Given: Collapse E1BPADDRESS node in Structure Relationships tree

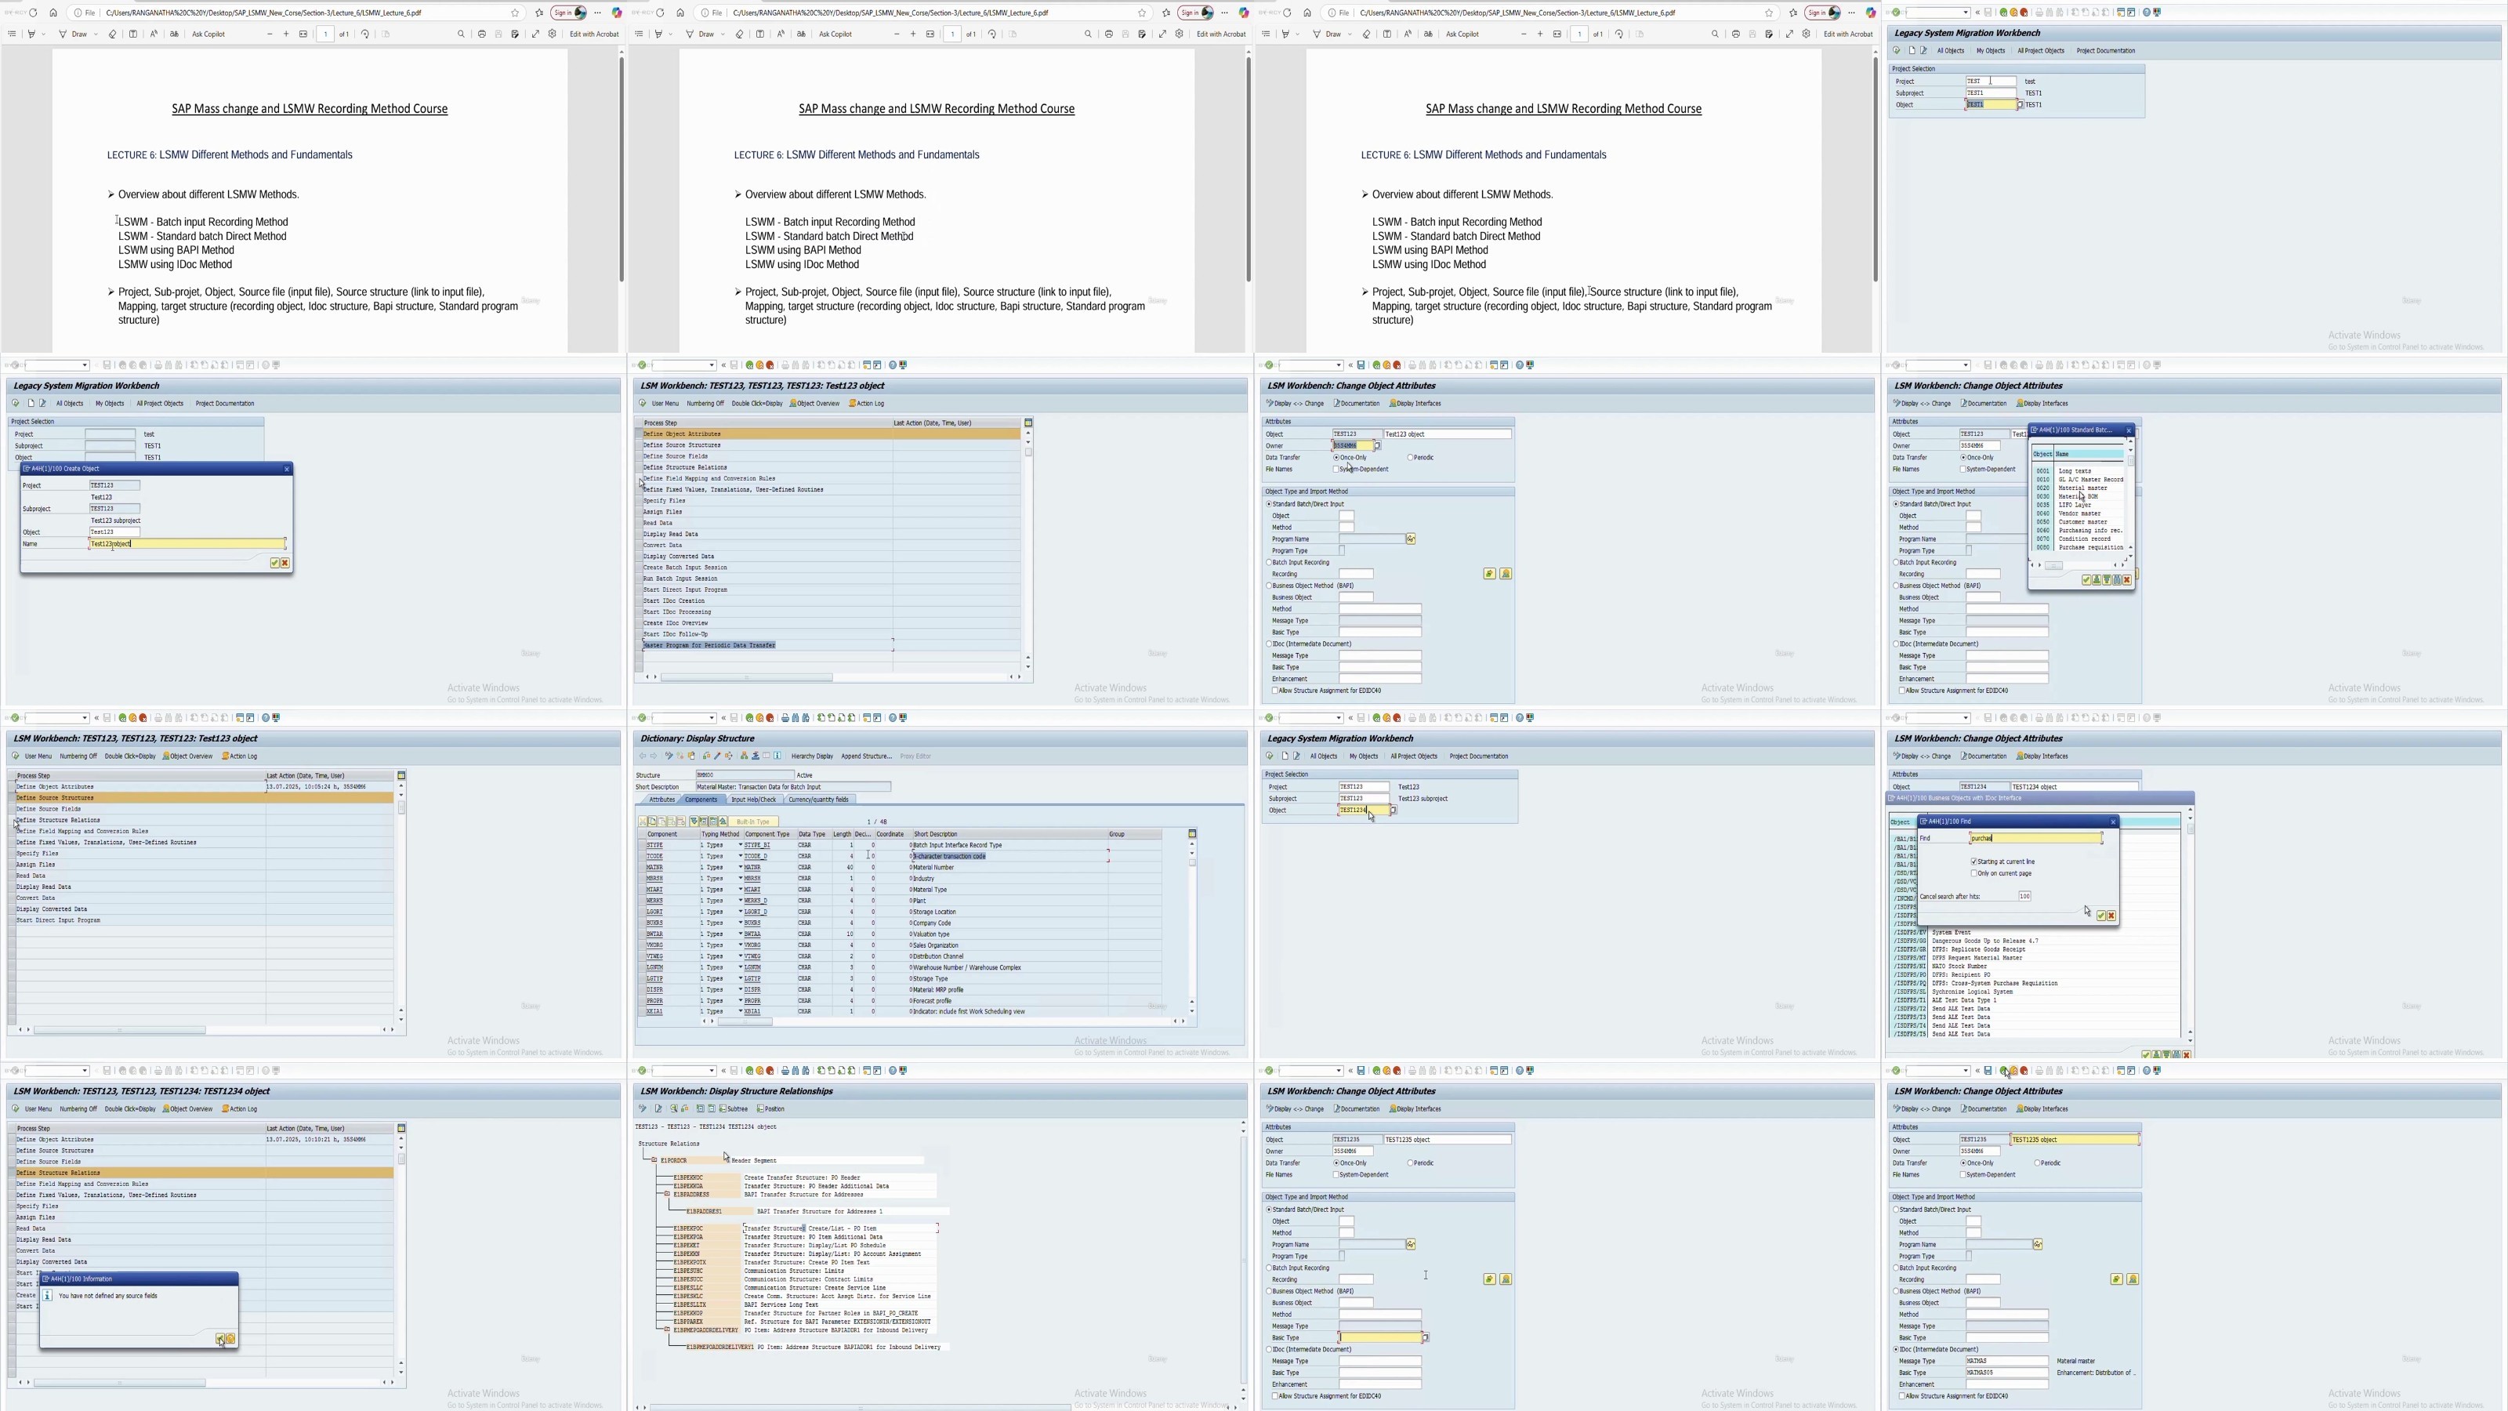Looking at the screenshot, I should [667, 1194].
